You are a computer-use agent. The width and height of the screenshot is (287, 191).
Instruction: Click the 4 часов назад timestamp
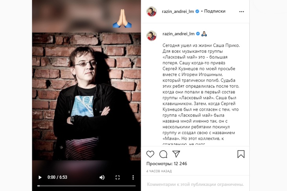(x=159, y=171)
